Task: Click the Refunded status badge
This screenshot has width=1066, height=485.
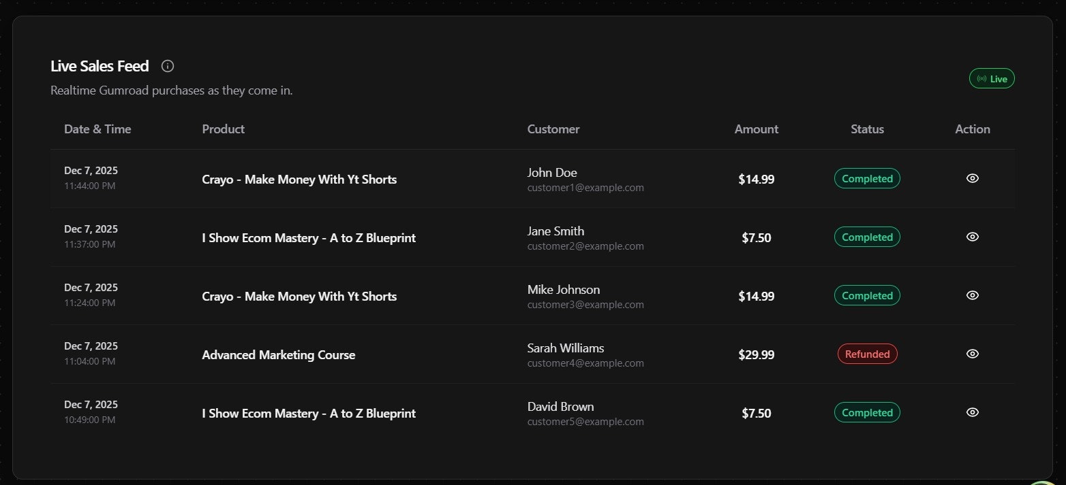Action: (x=867, y=354)
